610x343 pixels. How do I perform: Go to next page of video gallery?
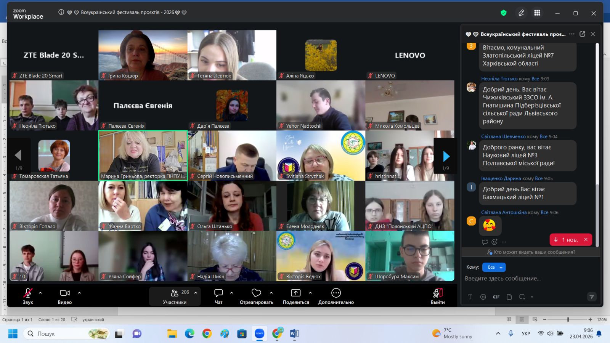(446, 156)
